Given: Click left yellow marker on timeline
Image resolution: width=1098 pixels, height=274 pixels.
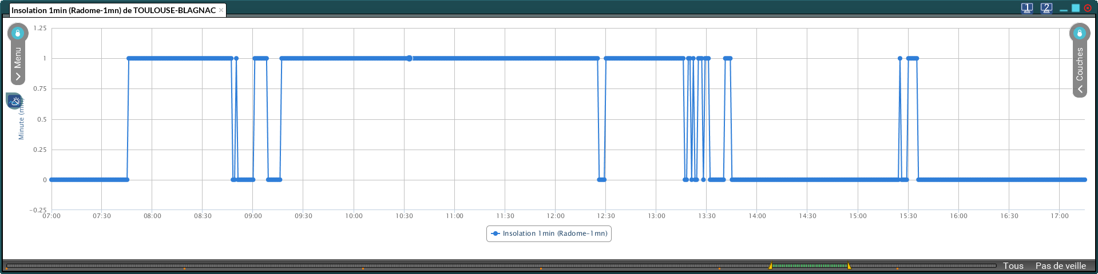Looking at the screenshot, I should [771, 266].
